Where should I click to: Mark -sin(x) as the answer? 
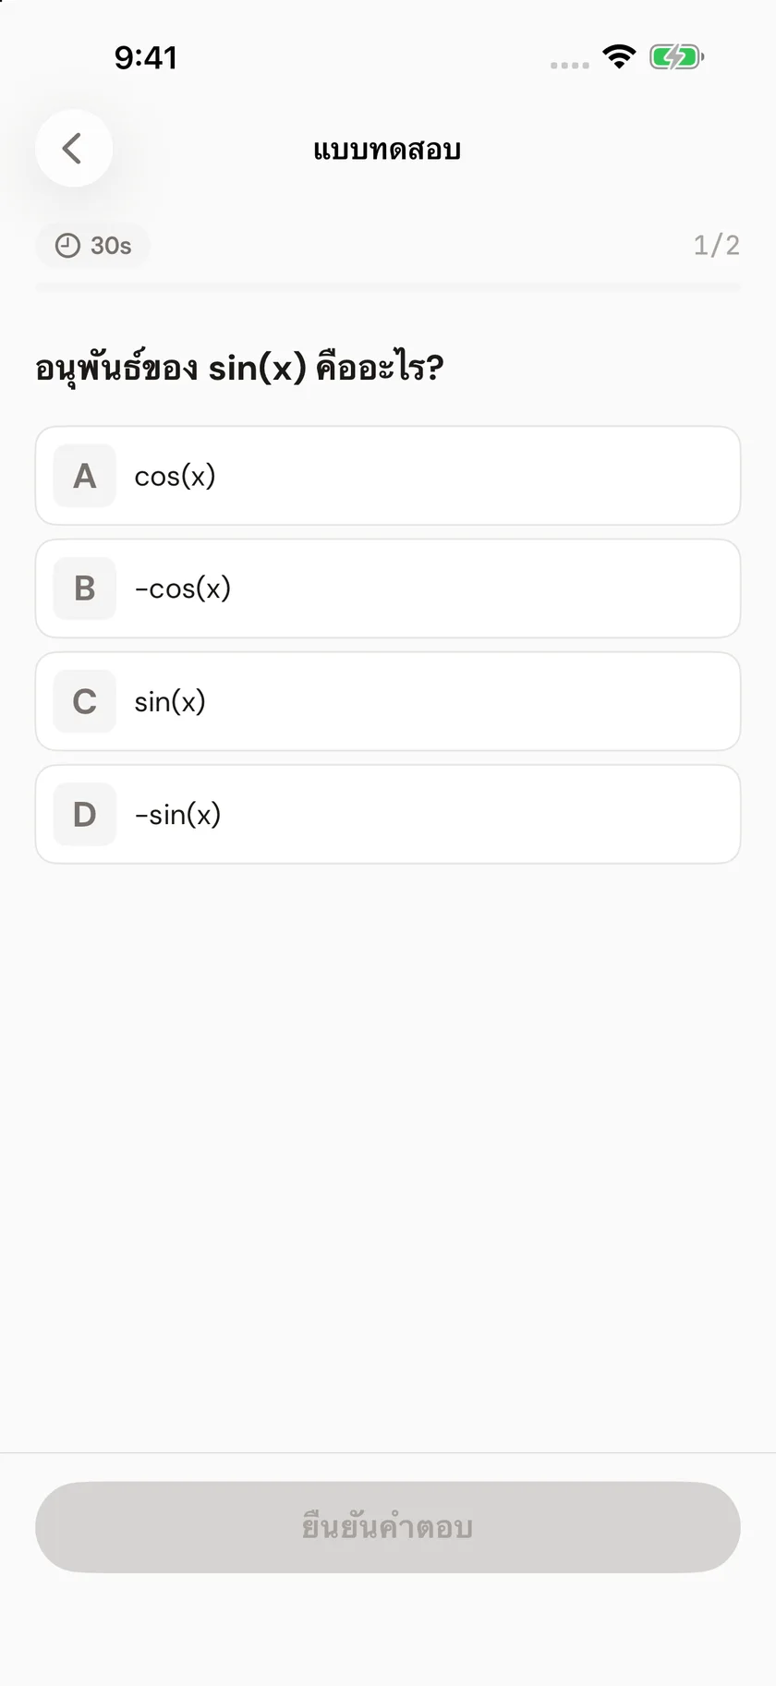[388, 814]
